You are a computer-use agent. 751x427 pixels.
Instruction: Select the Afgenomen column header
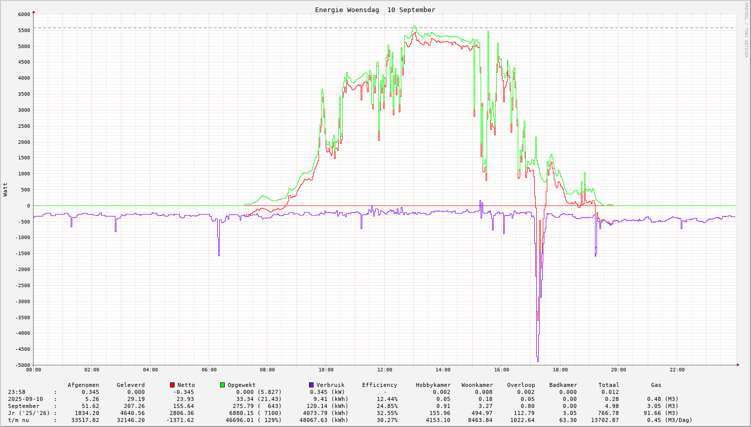coord(83,385)
